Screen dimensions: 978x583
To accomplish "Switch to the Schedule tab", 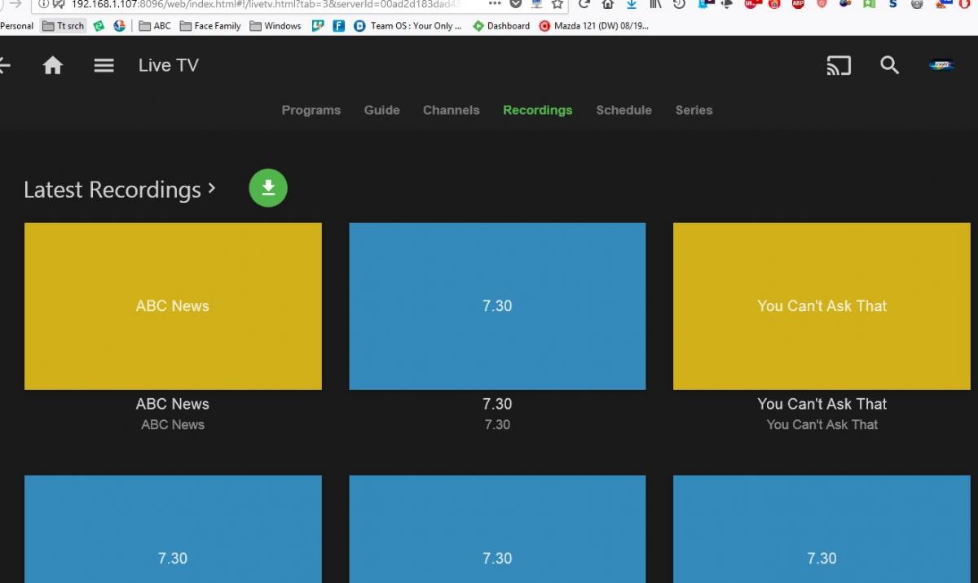I will [x=623, y=110].
